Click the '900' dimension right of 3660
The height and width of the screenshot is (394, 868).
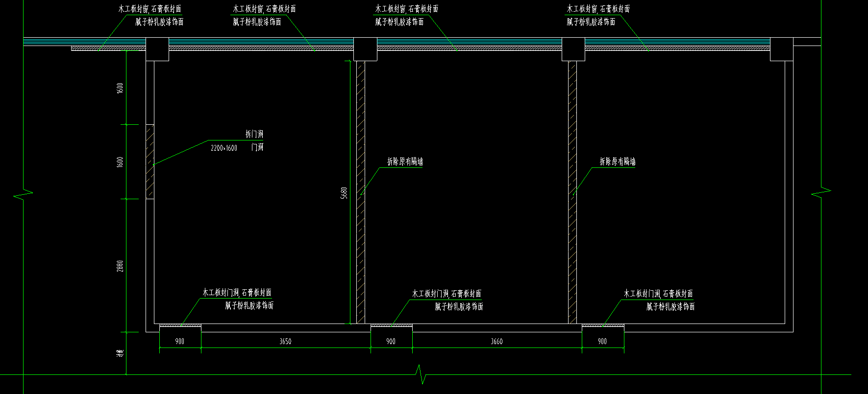pyautogui.click(x=602, y=341)
